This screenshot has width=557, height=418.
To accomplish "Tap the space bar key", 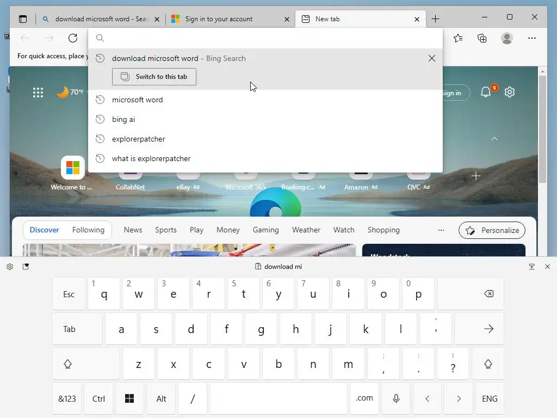I will point(278,399).
